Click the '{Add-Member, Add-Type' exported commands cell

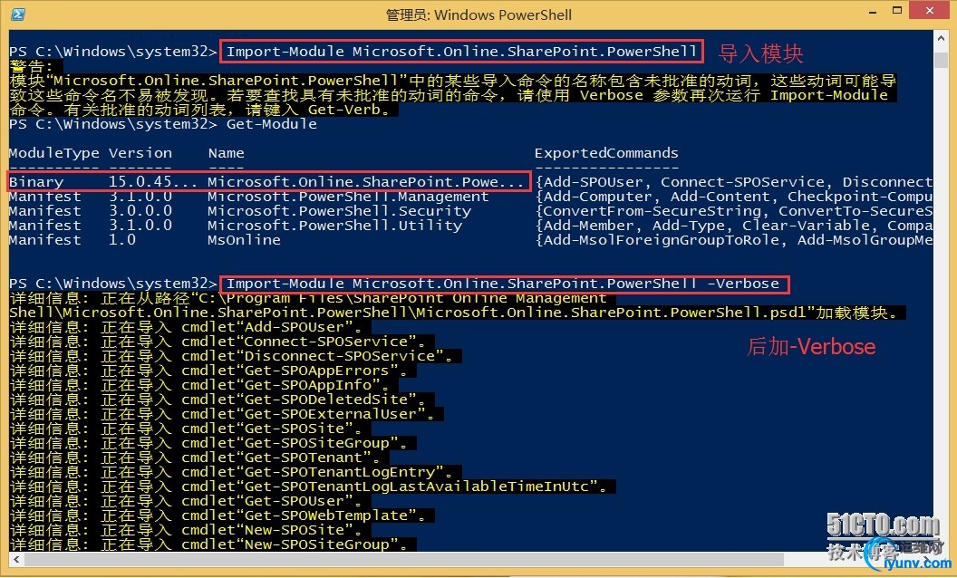(734, 226)
